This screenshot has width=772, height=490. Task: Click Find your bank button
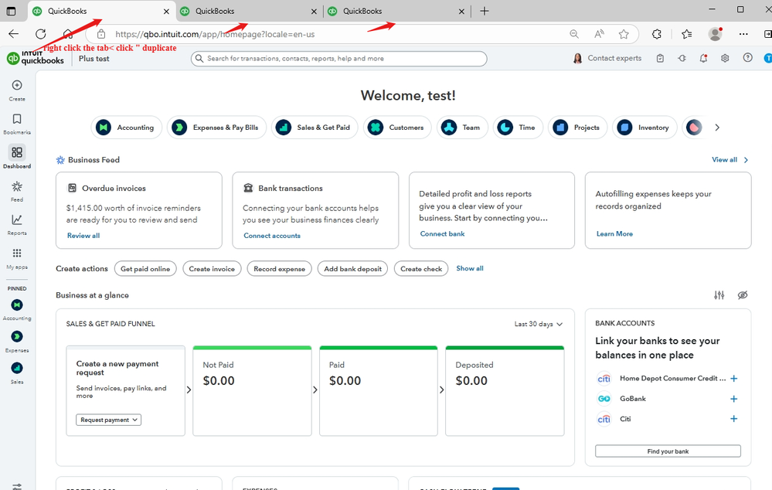(x=668, y=451)
